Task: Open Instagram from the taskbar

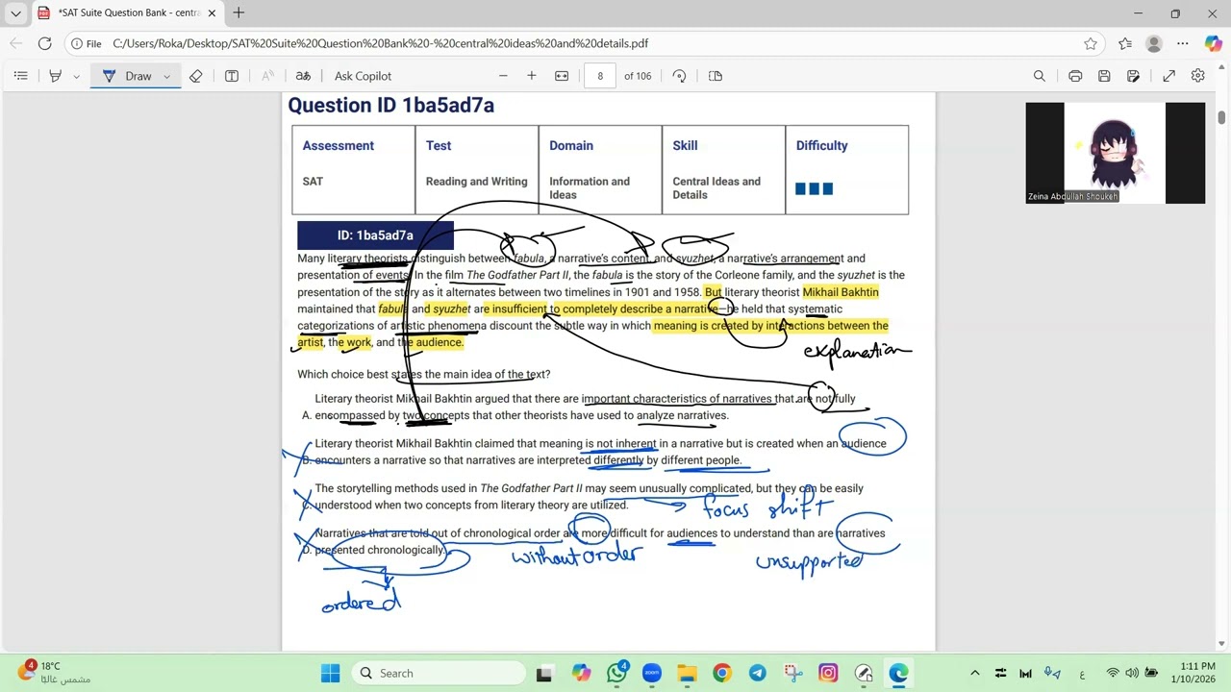Action: pyautogui.click(x=828, y=673)
